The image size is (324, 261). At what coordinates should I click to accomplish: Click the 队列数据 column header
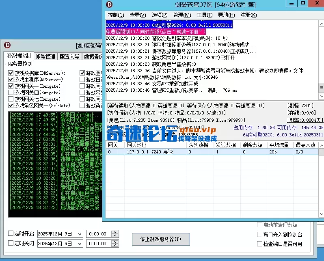(x=200, y=145)
